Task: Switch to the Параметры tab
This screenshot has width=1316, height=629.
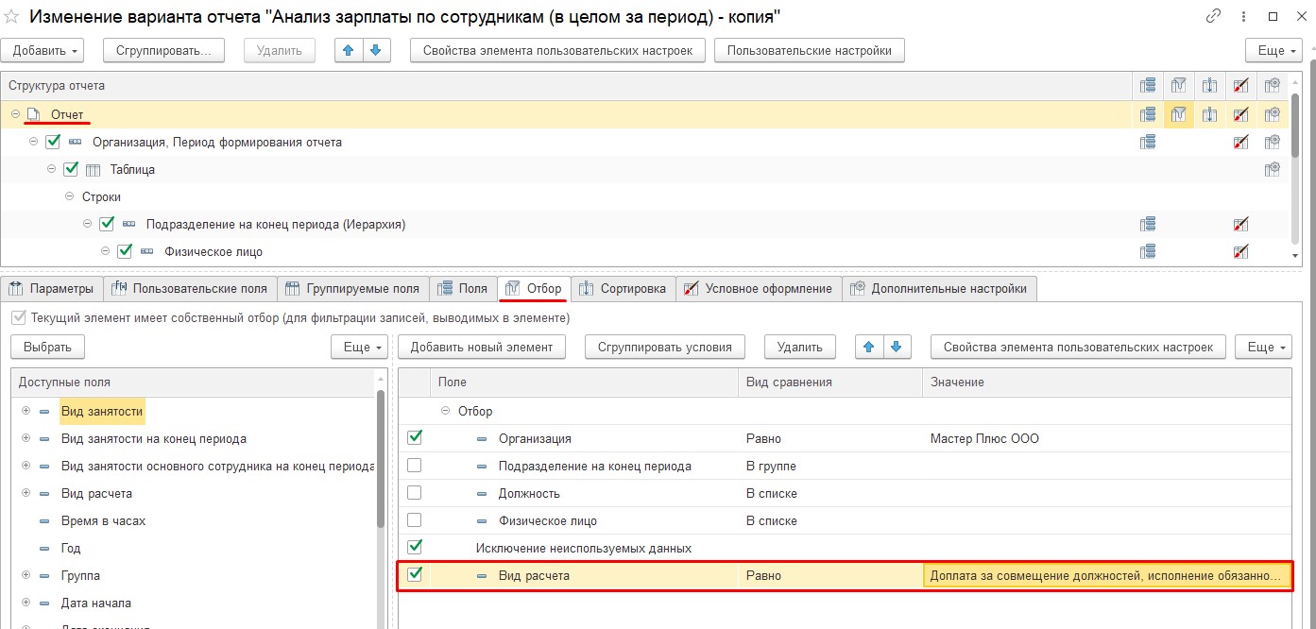Action: [x=51, y=288]
